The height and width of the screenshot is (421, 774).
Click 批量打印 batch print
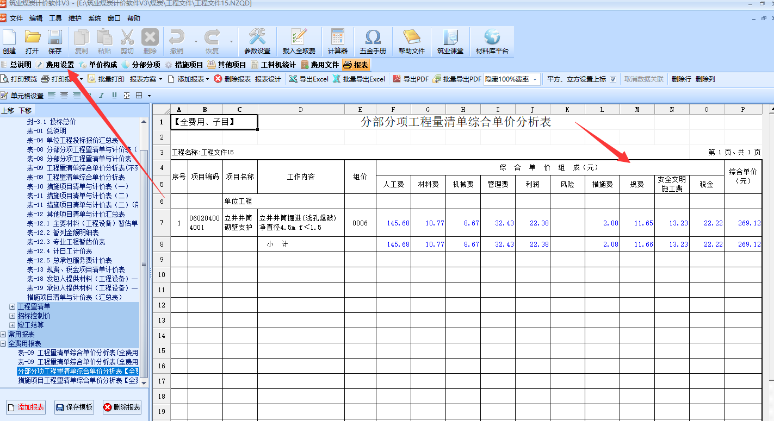[106, 79]
